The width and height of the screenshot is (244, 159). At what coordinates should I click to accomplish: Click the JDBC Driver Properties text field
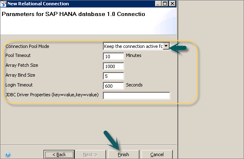coord(137,95)
